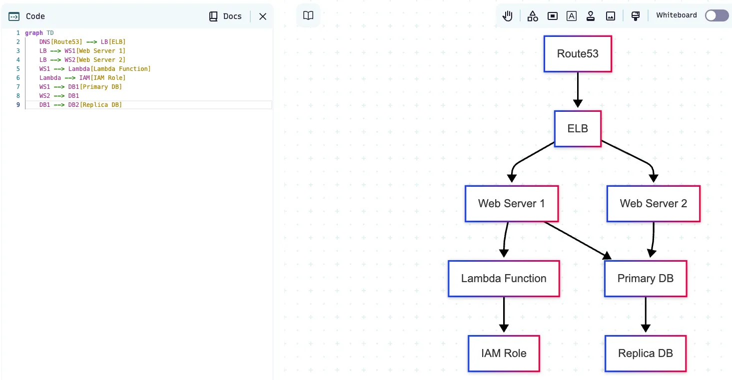Open the shapes tool
The image size is (732, 380).
(533, 16)
